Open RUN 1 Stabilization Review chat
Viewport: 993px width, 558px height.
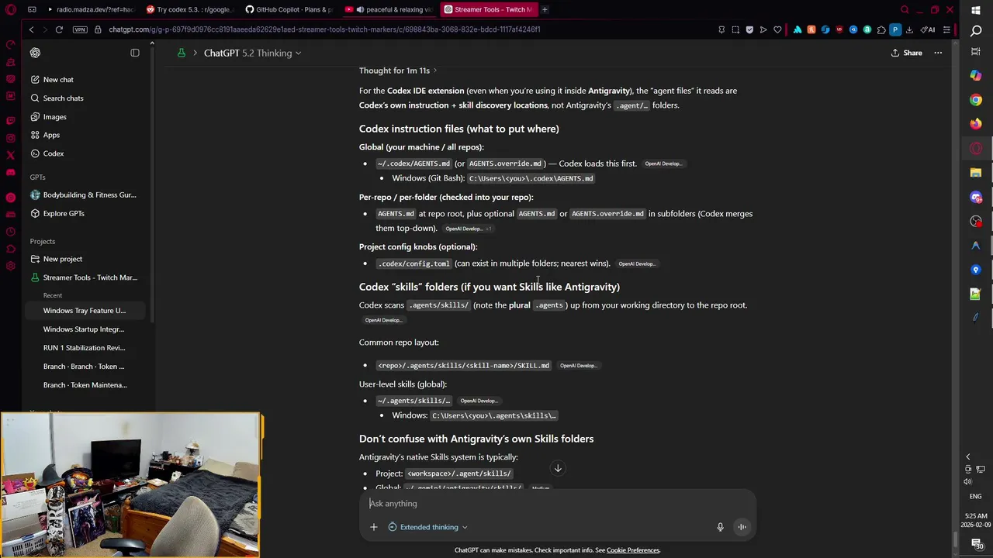tap(84, 348)
